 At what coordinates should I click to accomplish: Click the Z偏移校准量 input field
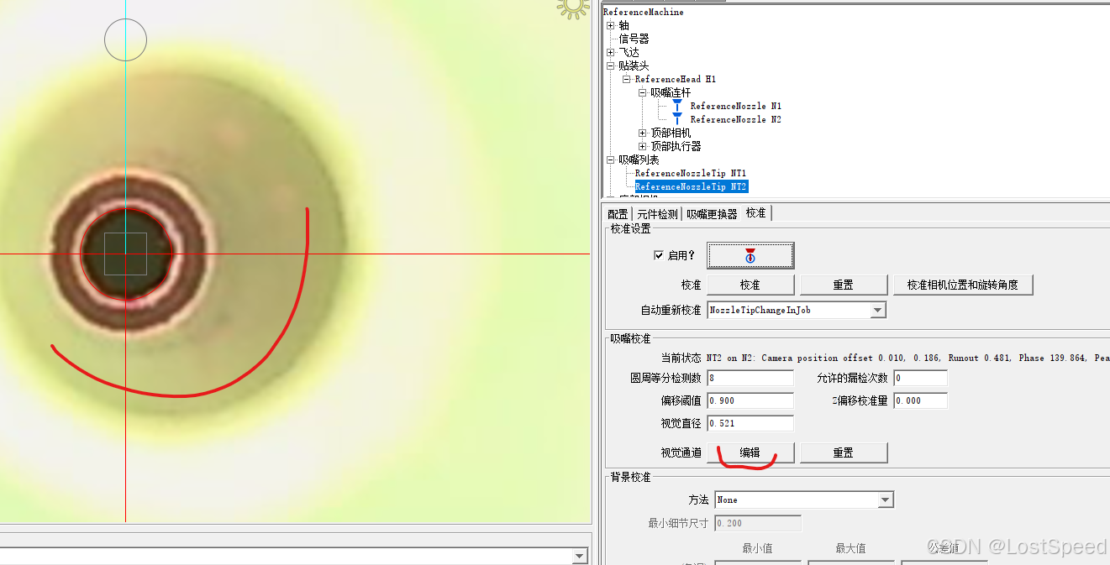920,401
